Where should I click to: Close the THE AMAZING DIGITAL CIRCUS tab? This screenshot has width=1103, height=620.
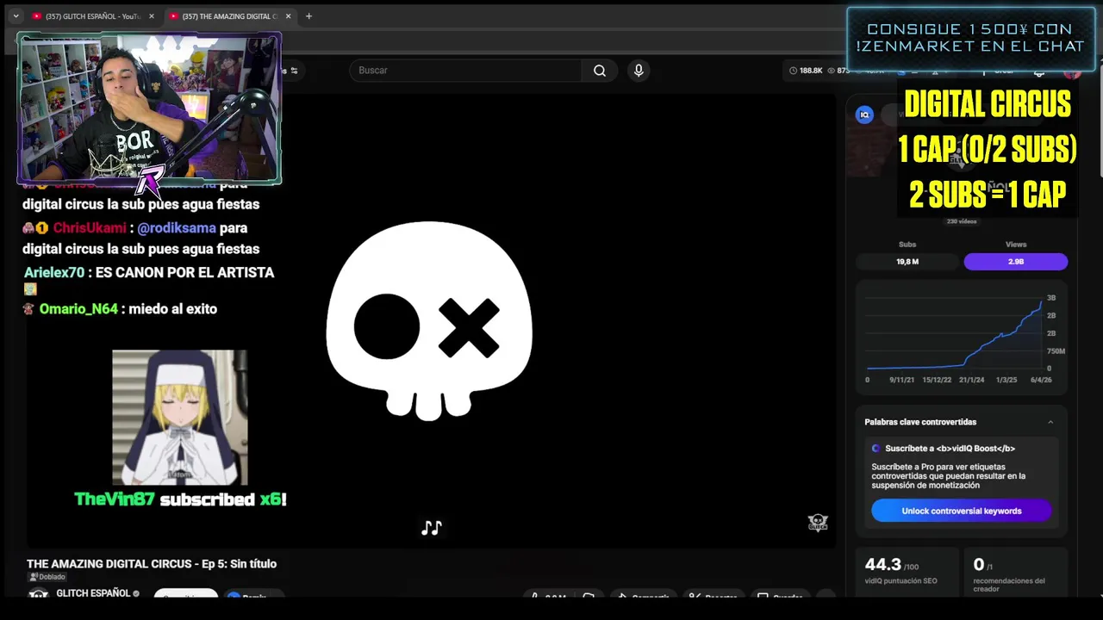pyautogui.click(x=288, y=15)
